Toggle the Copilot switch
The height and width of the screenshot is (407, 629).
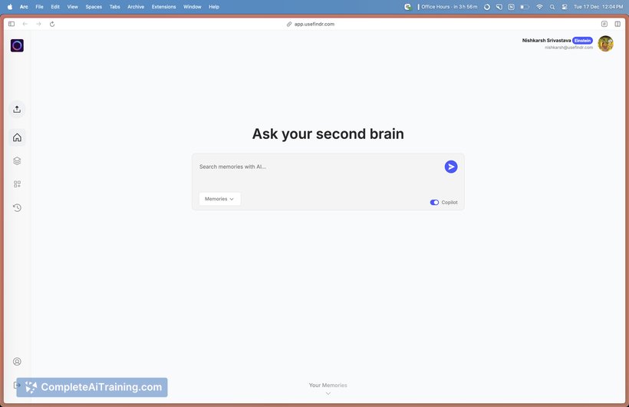434,203
